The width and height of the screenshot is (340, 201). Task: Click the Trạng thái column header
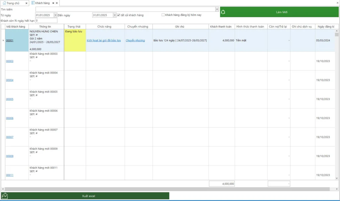tap(75, 26)
